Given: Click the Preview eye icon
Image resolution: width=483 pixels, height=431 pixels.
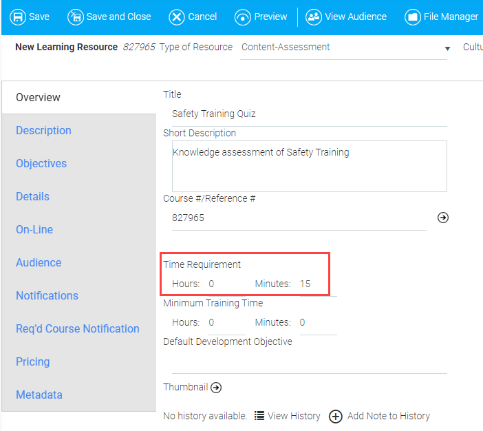Looking at the screenshot, I should coord(242,17).
